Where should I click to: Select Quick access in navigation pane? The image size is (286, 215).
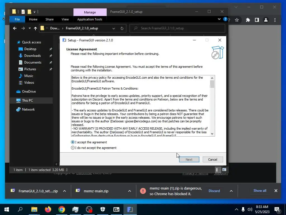pyautogui.click(x=29, y=42)
